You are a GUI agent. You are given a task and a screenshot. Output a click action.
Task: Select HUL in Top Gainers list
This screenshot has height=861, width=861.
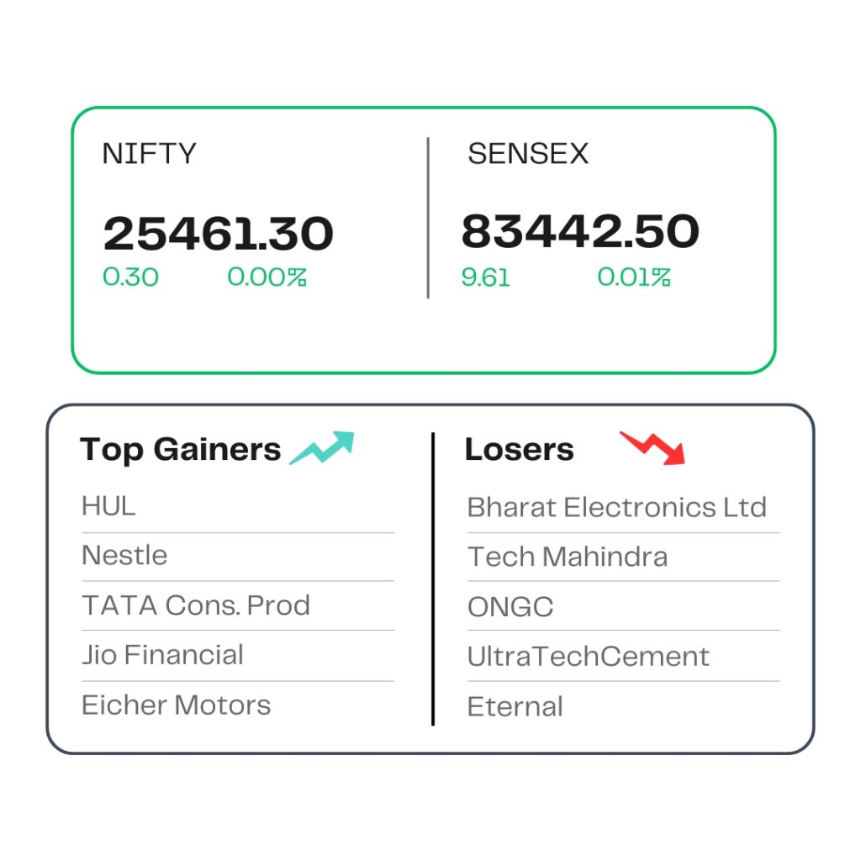click(x=108, y=506)
